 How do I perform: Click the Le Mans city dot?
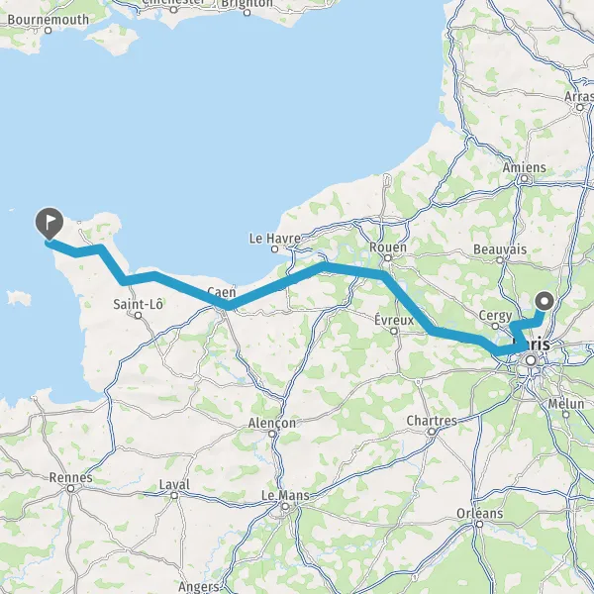click(x=285, y=507)
